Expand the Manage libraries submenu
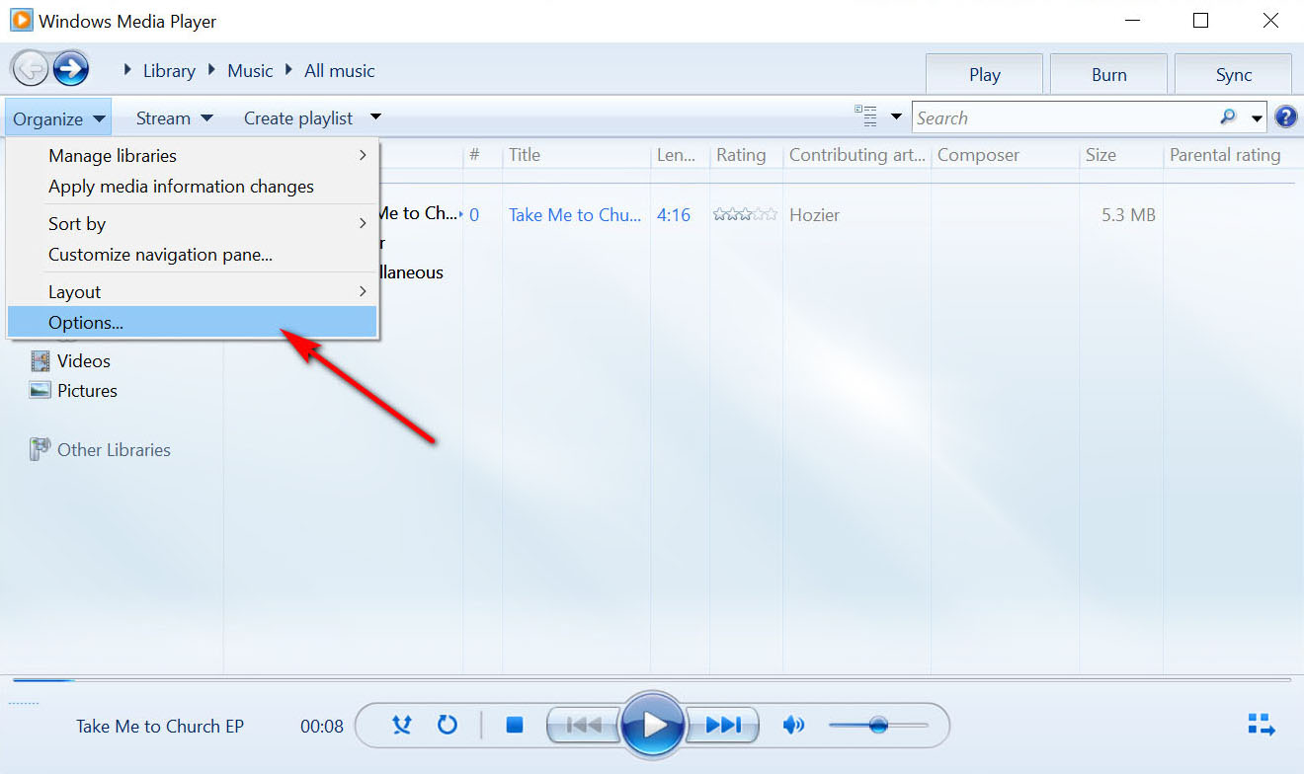This screenshot has height=774, width=1304. [193, 155]
